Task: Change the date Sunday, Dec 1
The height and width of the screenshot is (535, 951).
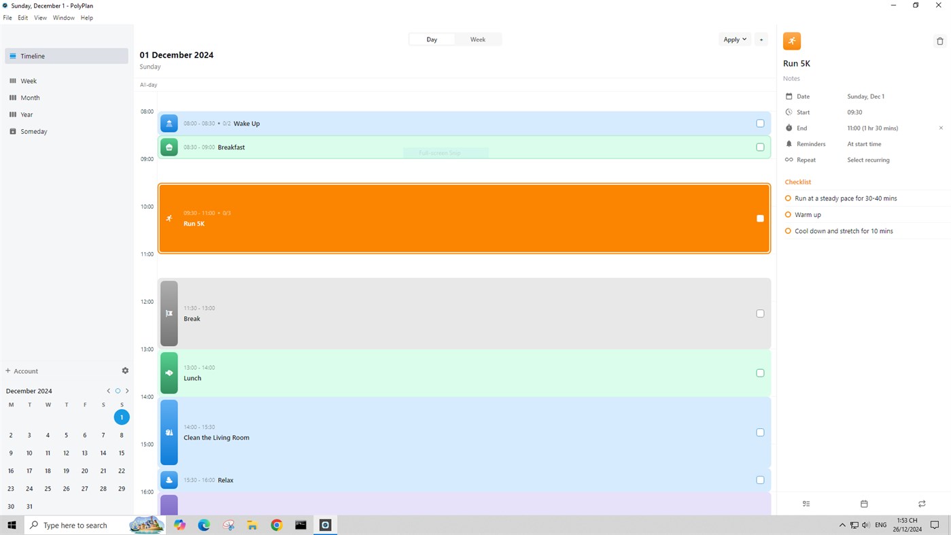Action: [x=865, y=97]
